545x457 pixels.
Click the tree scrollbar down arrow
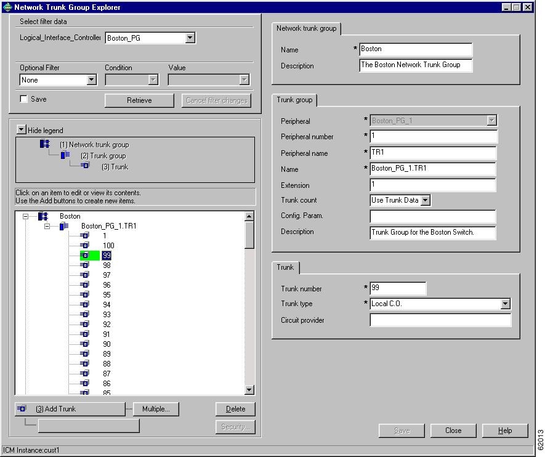coord(249,390)
